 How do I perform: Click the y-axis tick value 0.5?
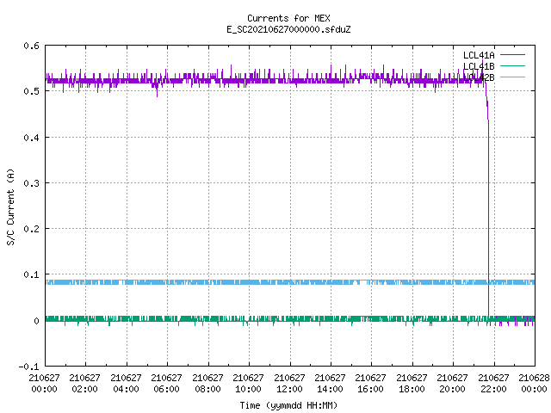pyautogui.click(x=31, y=91)
